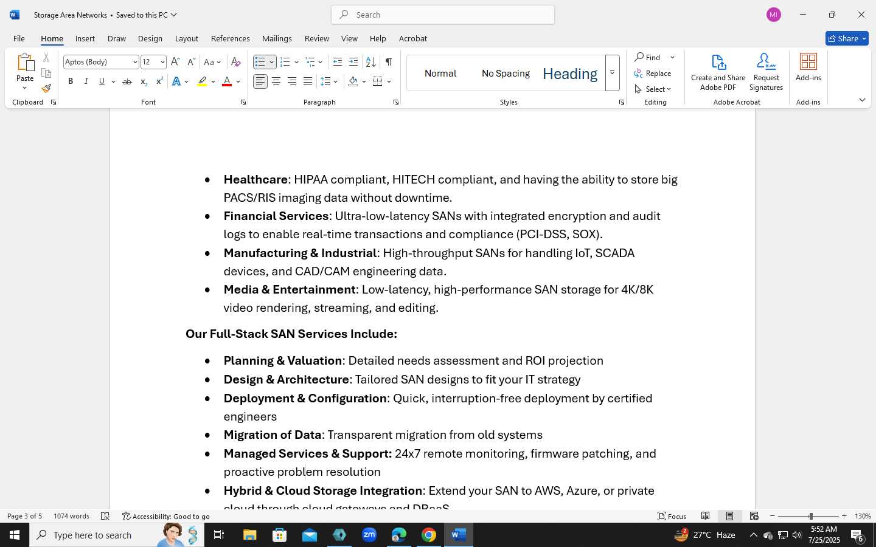
Task: Apply Heading style
Action: pyautogui.click(x=570, y=74)
